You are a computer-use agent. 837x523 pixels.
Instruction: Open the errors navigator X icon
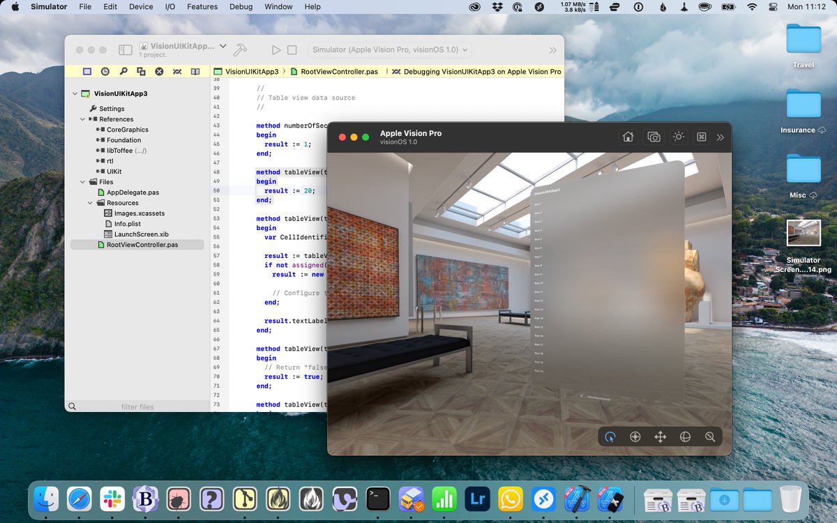(x=159, y=71)
